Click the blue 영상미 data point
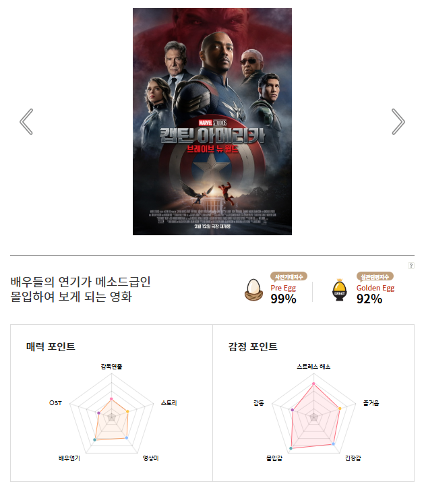The height and width of the screenshot is (488, 424). tap(126, 438)
